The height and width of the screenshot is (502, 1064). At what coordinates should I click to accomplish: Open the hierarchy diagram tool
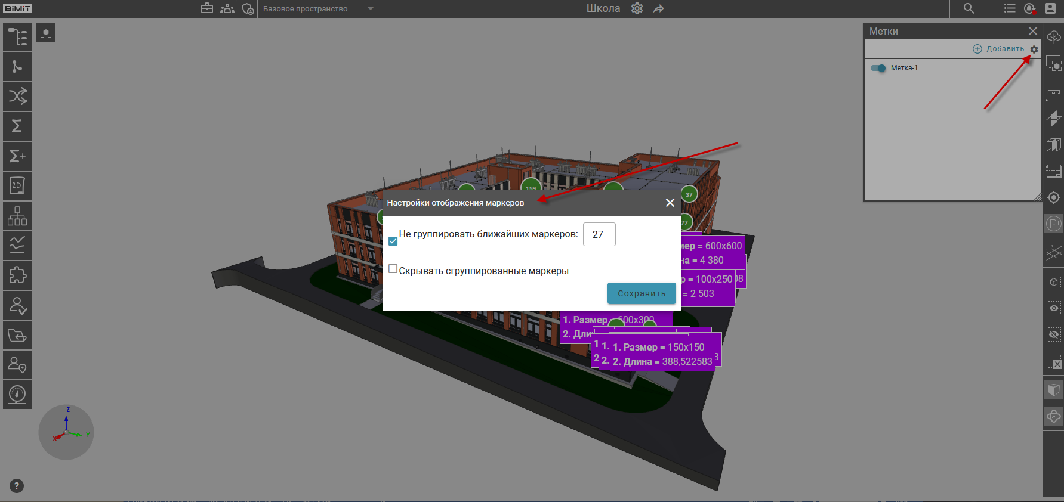click(17, 216)
